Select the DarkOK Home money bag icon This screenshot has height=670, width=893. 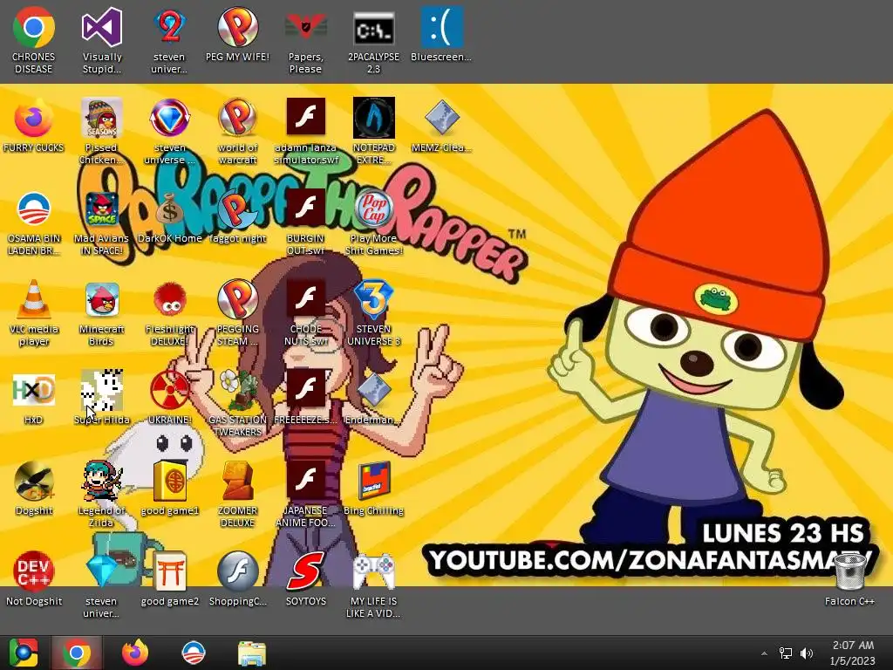click(x=170, y=209)
